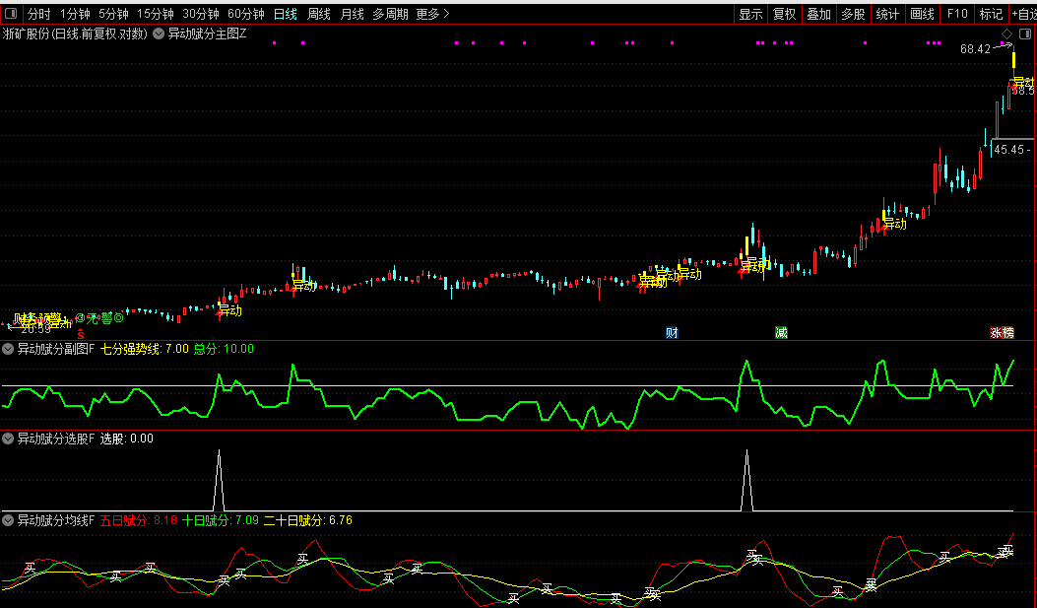1037x608 pixels.
Task: Click the red S marker under chart
Action: point(81,334)
